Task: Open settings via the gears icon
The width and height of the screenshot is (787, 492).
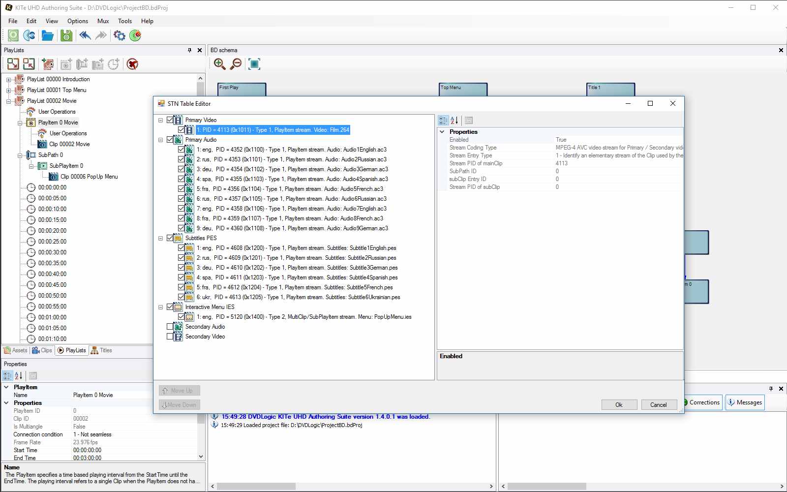Action: [x=119, y=35]
